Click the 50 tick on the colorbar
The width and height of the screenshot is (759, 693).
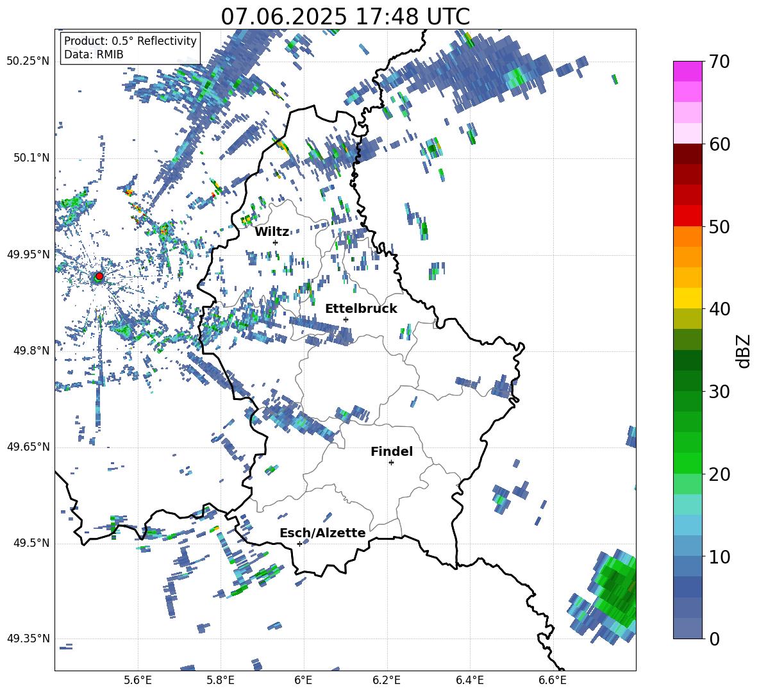719,226
